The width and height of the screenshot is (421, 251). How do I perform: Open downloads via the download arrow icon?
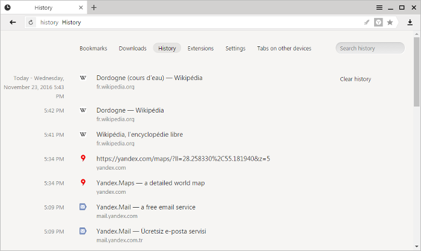(x=410, y=22)
